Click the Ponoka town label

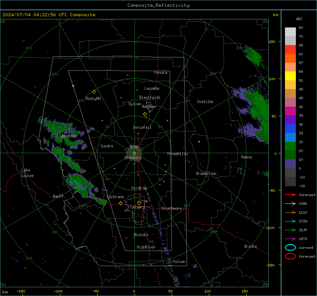[x=161, y=73]
